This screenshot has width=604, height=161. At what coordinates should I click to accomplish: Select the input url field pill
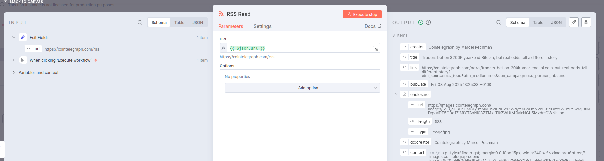33,49
